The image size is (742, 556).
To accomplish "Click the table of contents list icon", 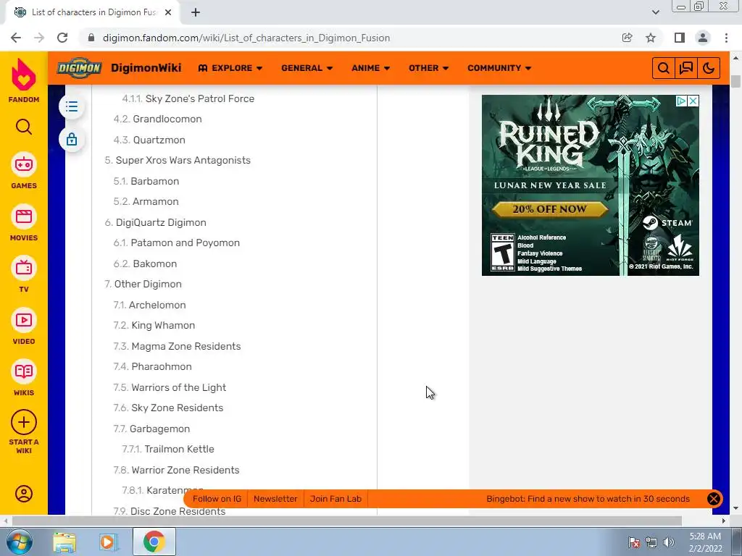I will click(x=72, y=106).
